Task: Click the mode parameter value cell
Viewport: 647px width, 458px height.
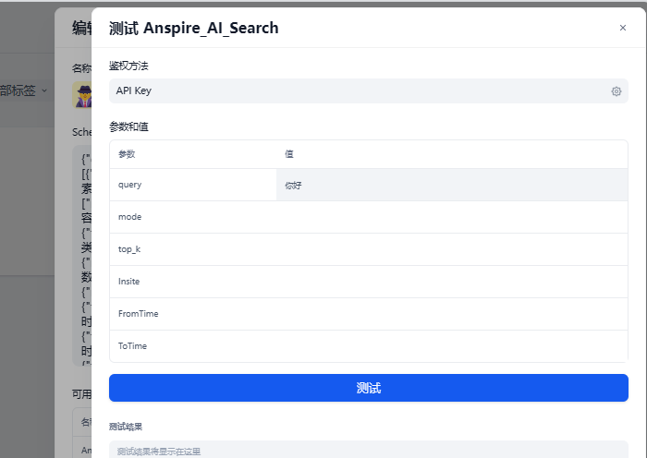Action: (x=452, y=217)
